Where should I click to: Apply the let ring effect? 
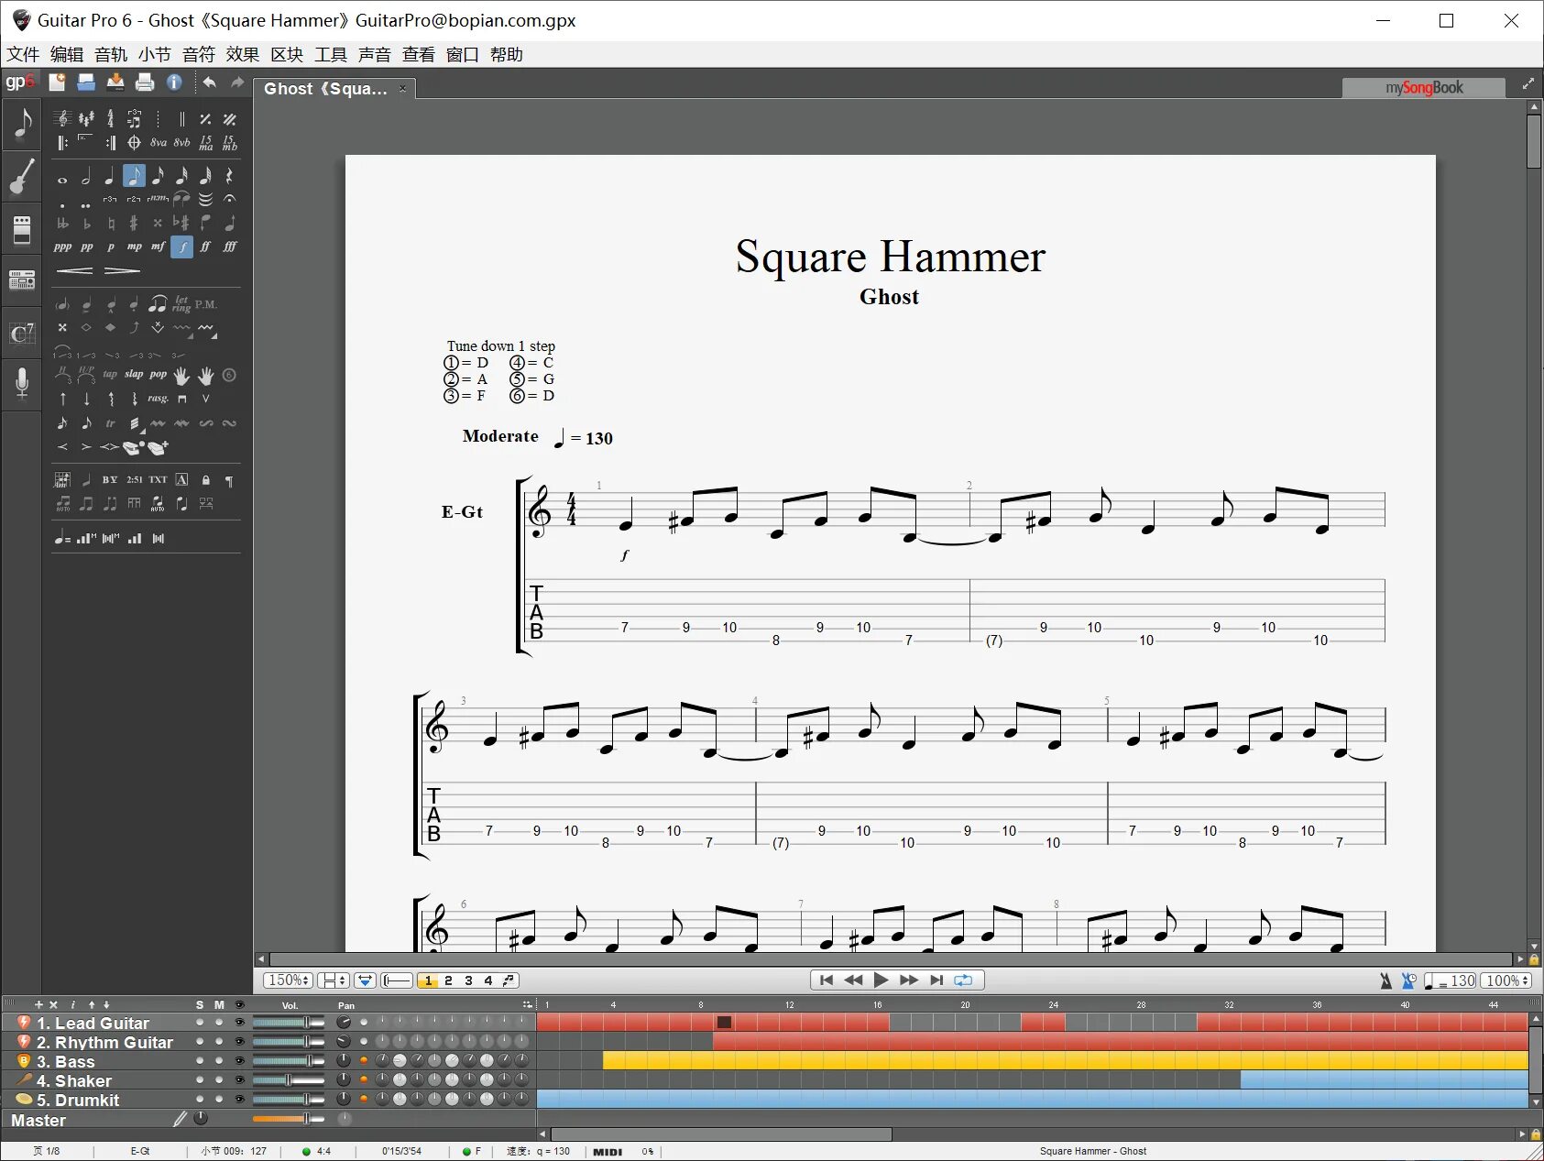pyautogui.click(x=181, y=304)
